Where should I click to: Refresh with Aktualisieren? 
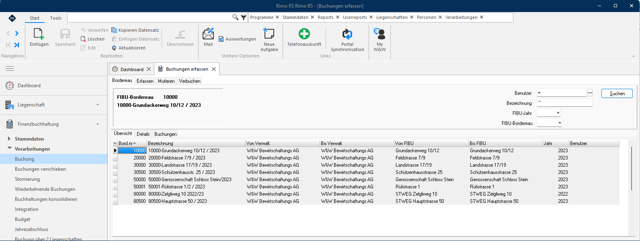129,48
